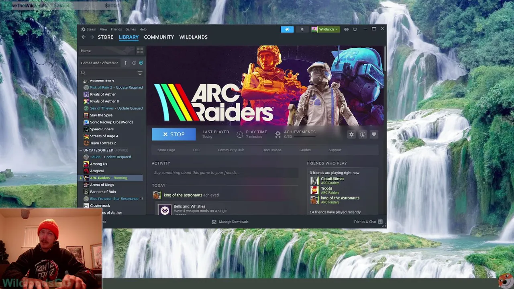Select the LIBRARY tab
This screenshot has width=514, height=289.
pos(128,37)
